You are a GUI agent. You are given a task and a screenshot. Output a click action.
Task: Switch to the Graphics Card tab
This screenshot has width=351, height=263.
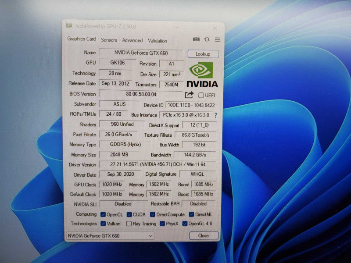(x=82, y=39)
